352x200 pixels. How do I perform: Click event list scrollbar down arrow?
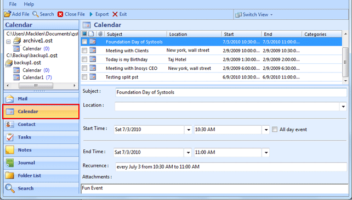(345, 81)
